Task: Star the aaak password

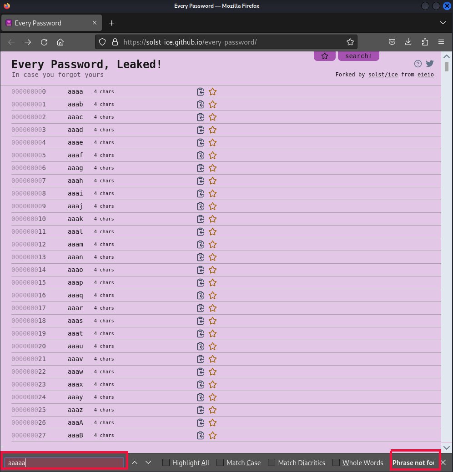Action: click(212, 219)
